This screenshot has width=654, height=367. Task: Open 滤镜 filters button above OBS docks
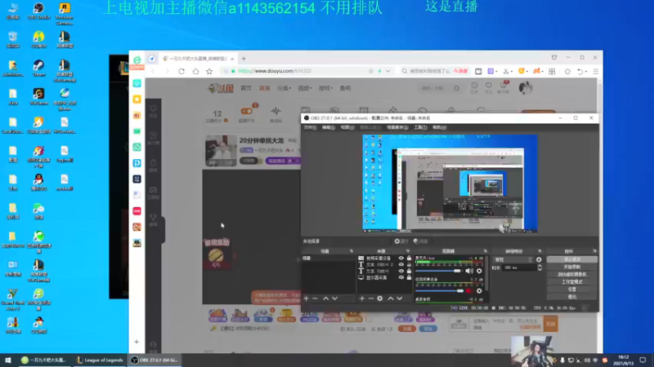tap(420, 241)
